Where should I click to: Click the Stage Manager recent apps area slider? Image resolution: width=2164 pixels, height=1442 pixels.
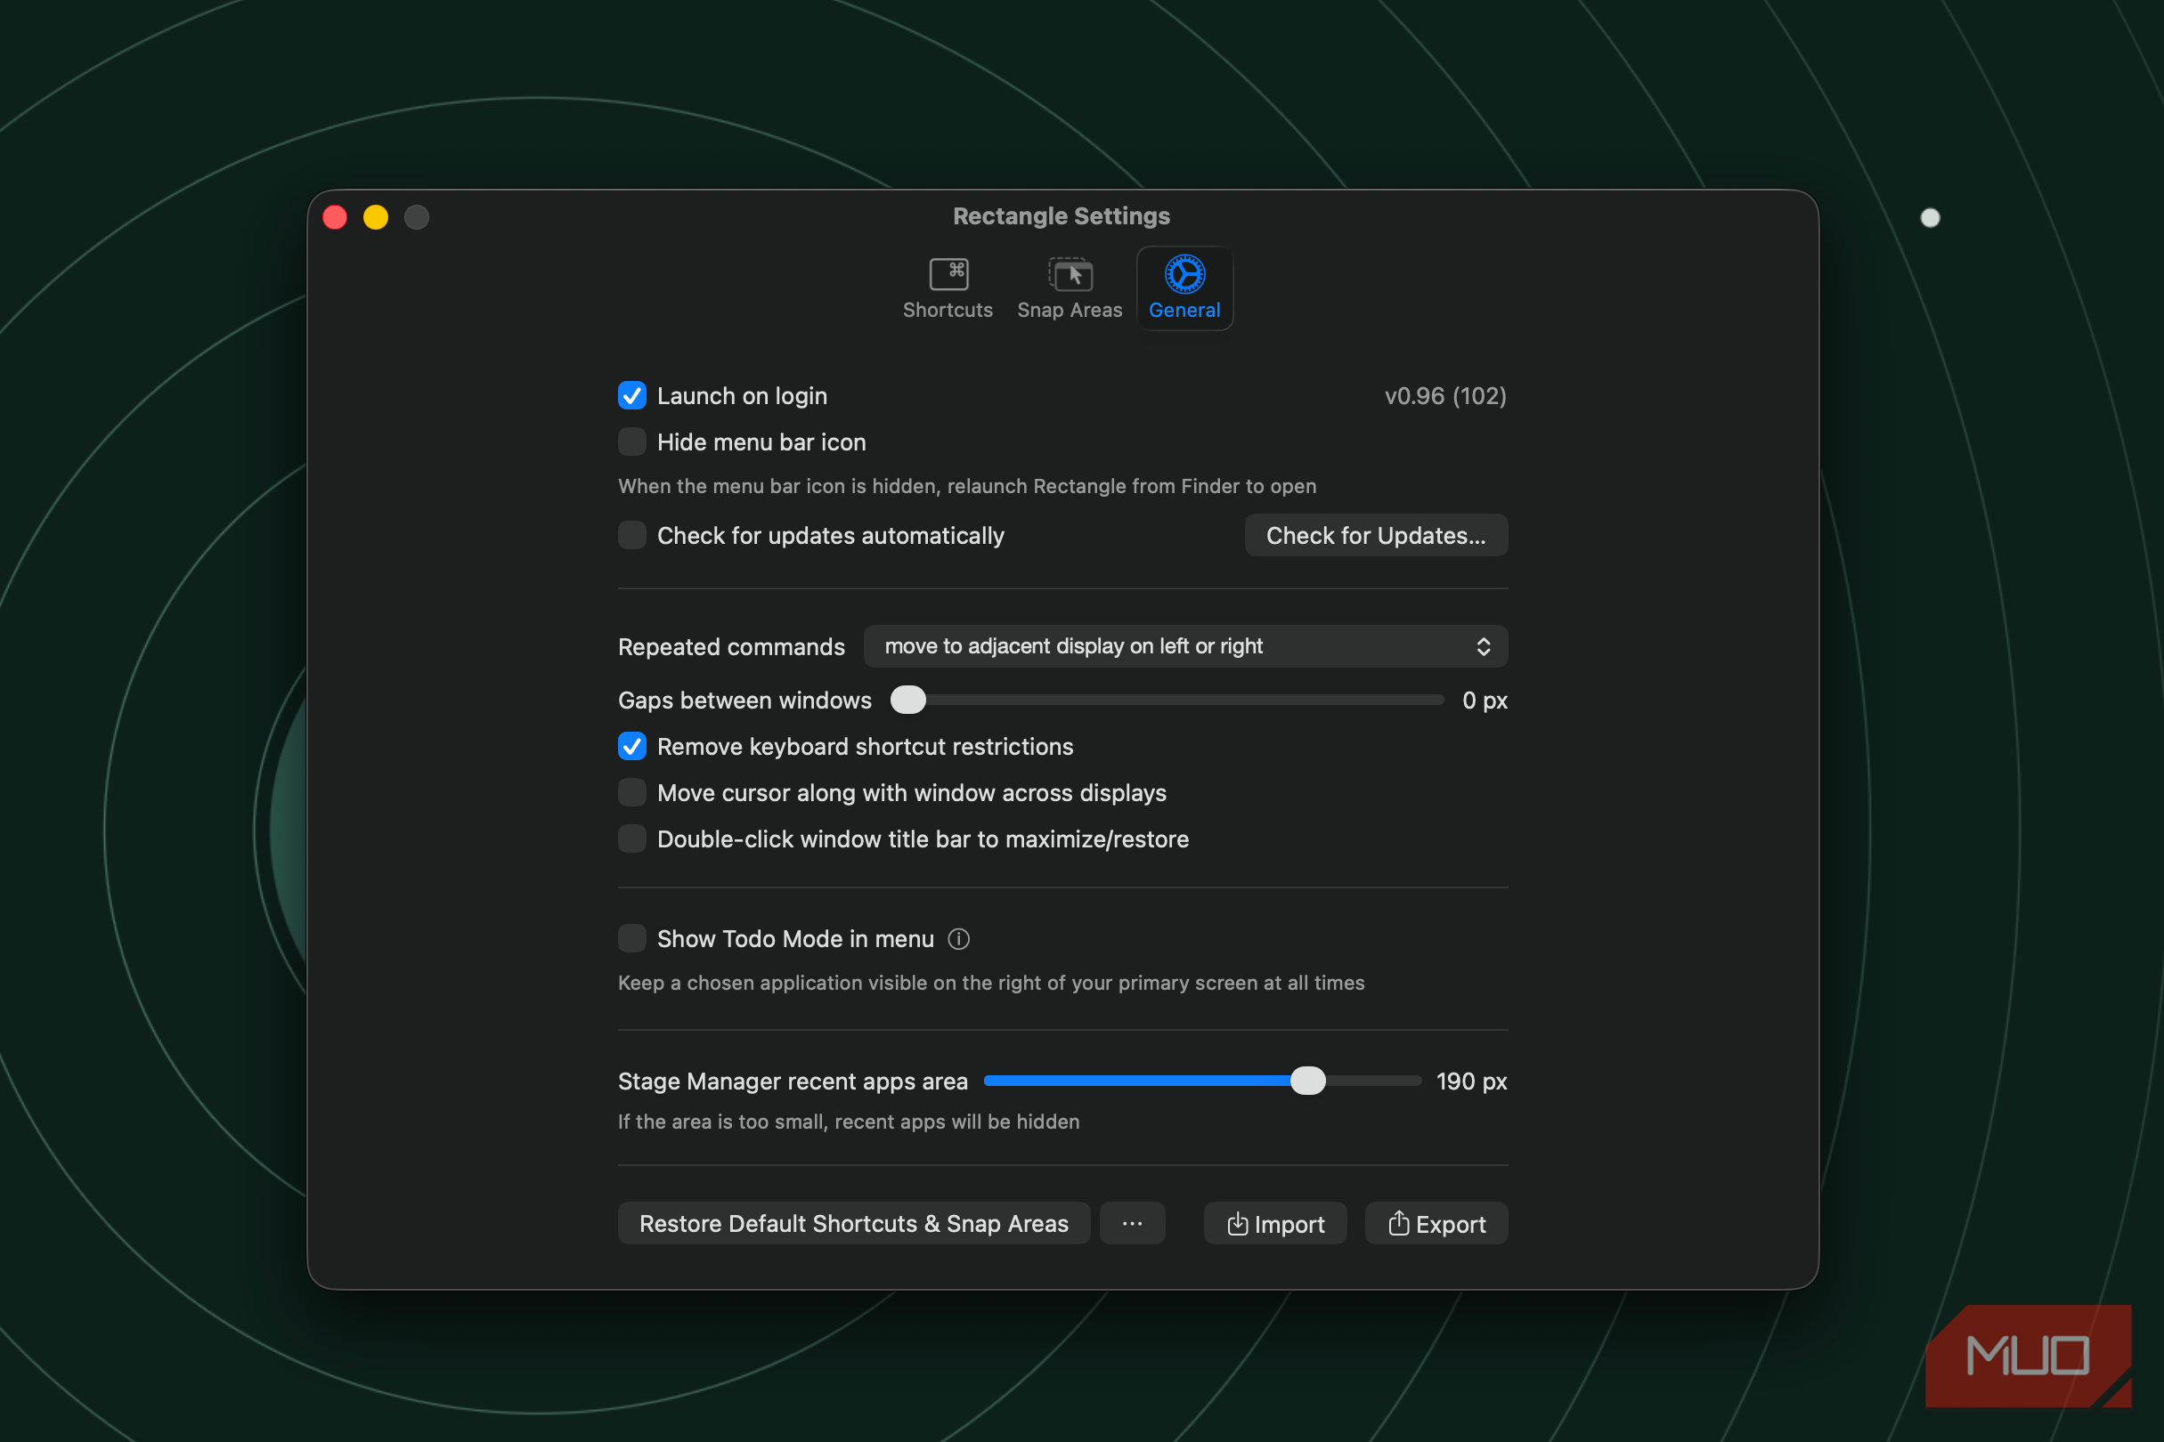(1202, 1081)
